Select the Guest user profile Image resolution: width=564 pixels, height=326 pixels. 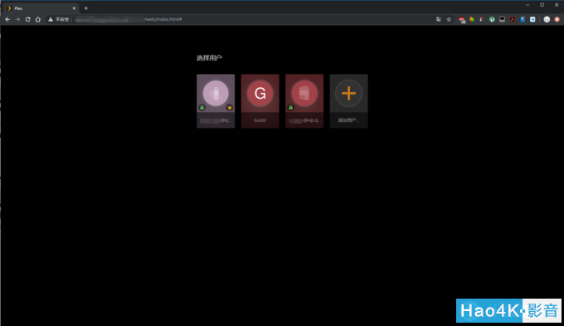(x=260, y=101)
